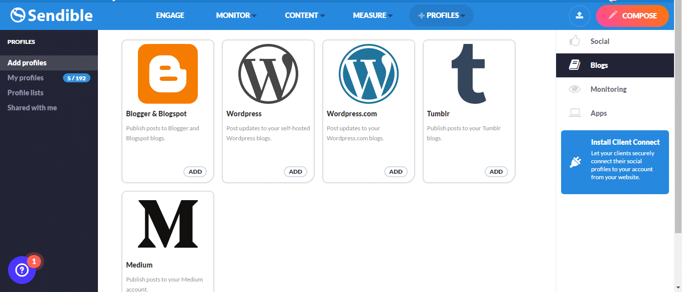Expand the Content dropdown
682x292 pixels.
click(305, 15)
